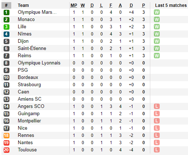Click Toulouse's red L result badge
Viewport: 188px width, 155px height.
click(157, 150)
